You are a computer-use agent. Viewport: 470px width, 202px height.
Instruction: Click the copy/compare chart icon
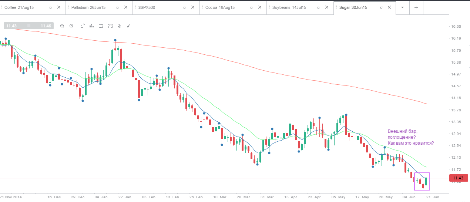coord(119,26)
